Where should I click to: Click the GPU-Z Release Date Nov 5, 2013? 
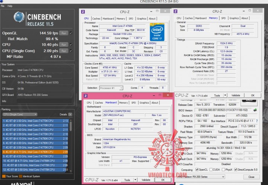pyautogui.click(x=203, y=104)
